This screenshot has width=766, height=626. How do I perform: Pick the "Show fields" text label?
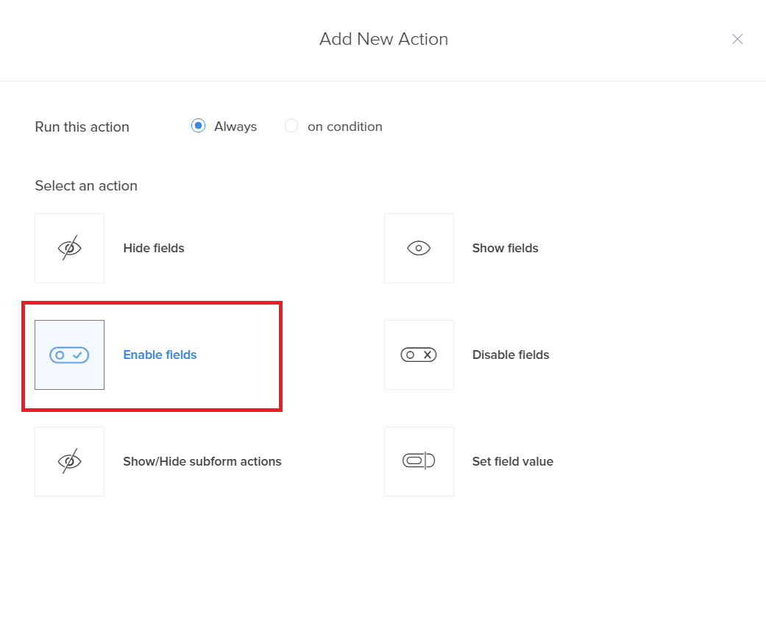tap(506, 249)
